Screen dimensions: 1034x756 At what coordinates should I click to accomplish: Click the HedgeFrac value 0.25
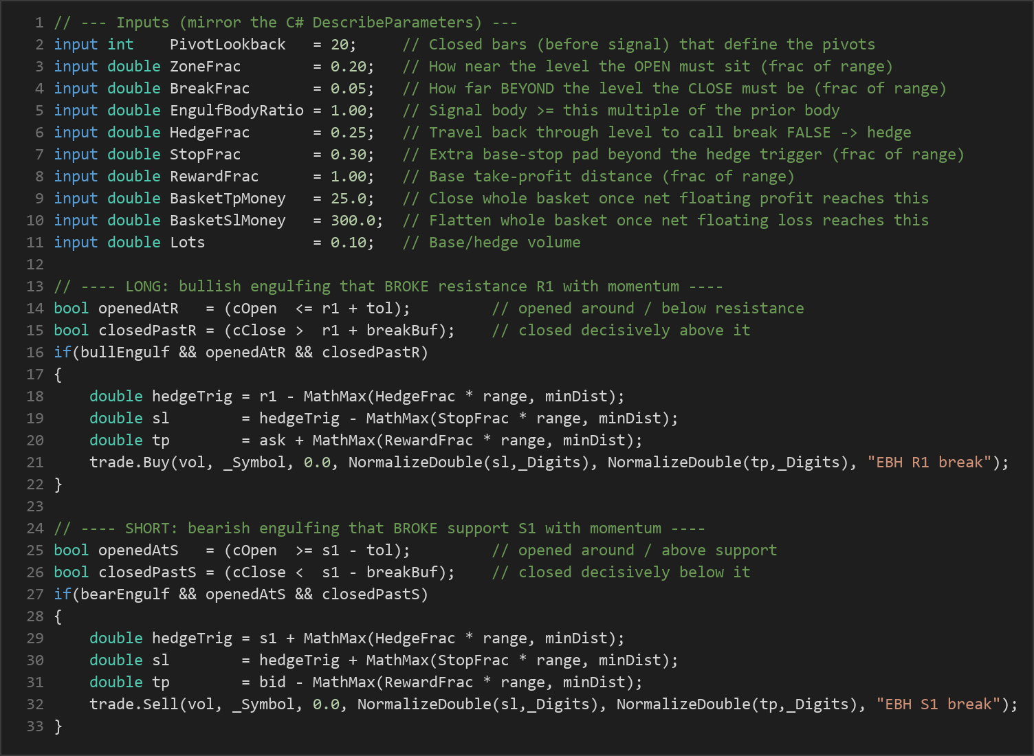tap(348, 133)
